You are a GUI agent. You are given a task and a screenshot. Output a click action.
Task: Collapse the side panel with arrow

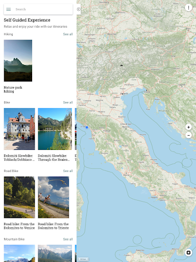(x=79, y=9)
